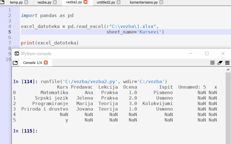Open the console options hamburger menu
This screenshot has height=144, width=231.
(x=227, y=63)
